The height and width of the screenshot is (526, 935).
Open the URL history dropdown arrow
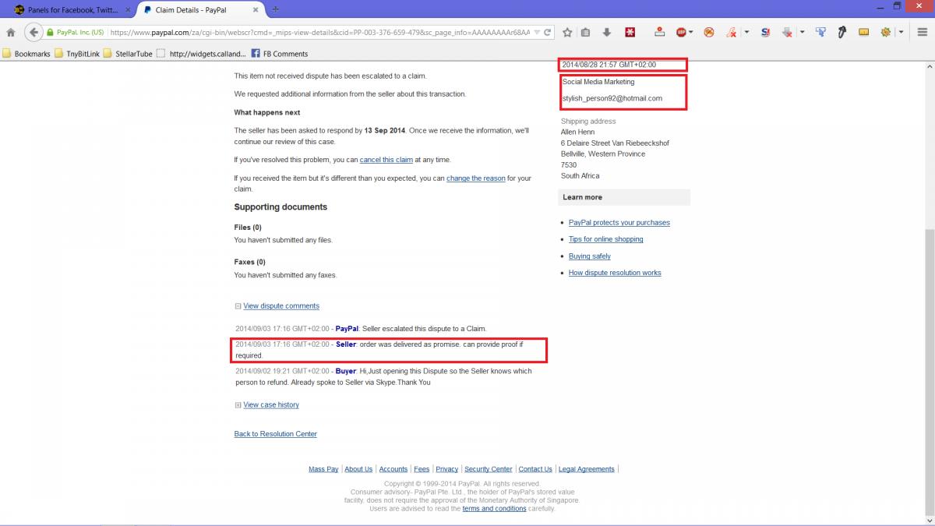(536, 33)
